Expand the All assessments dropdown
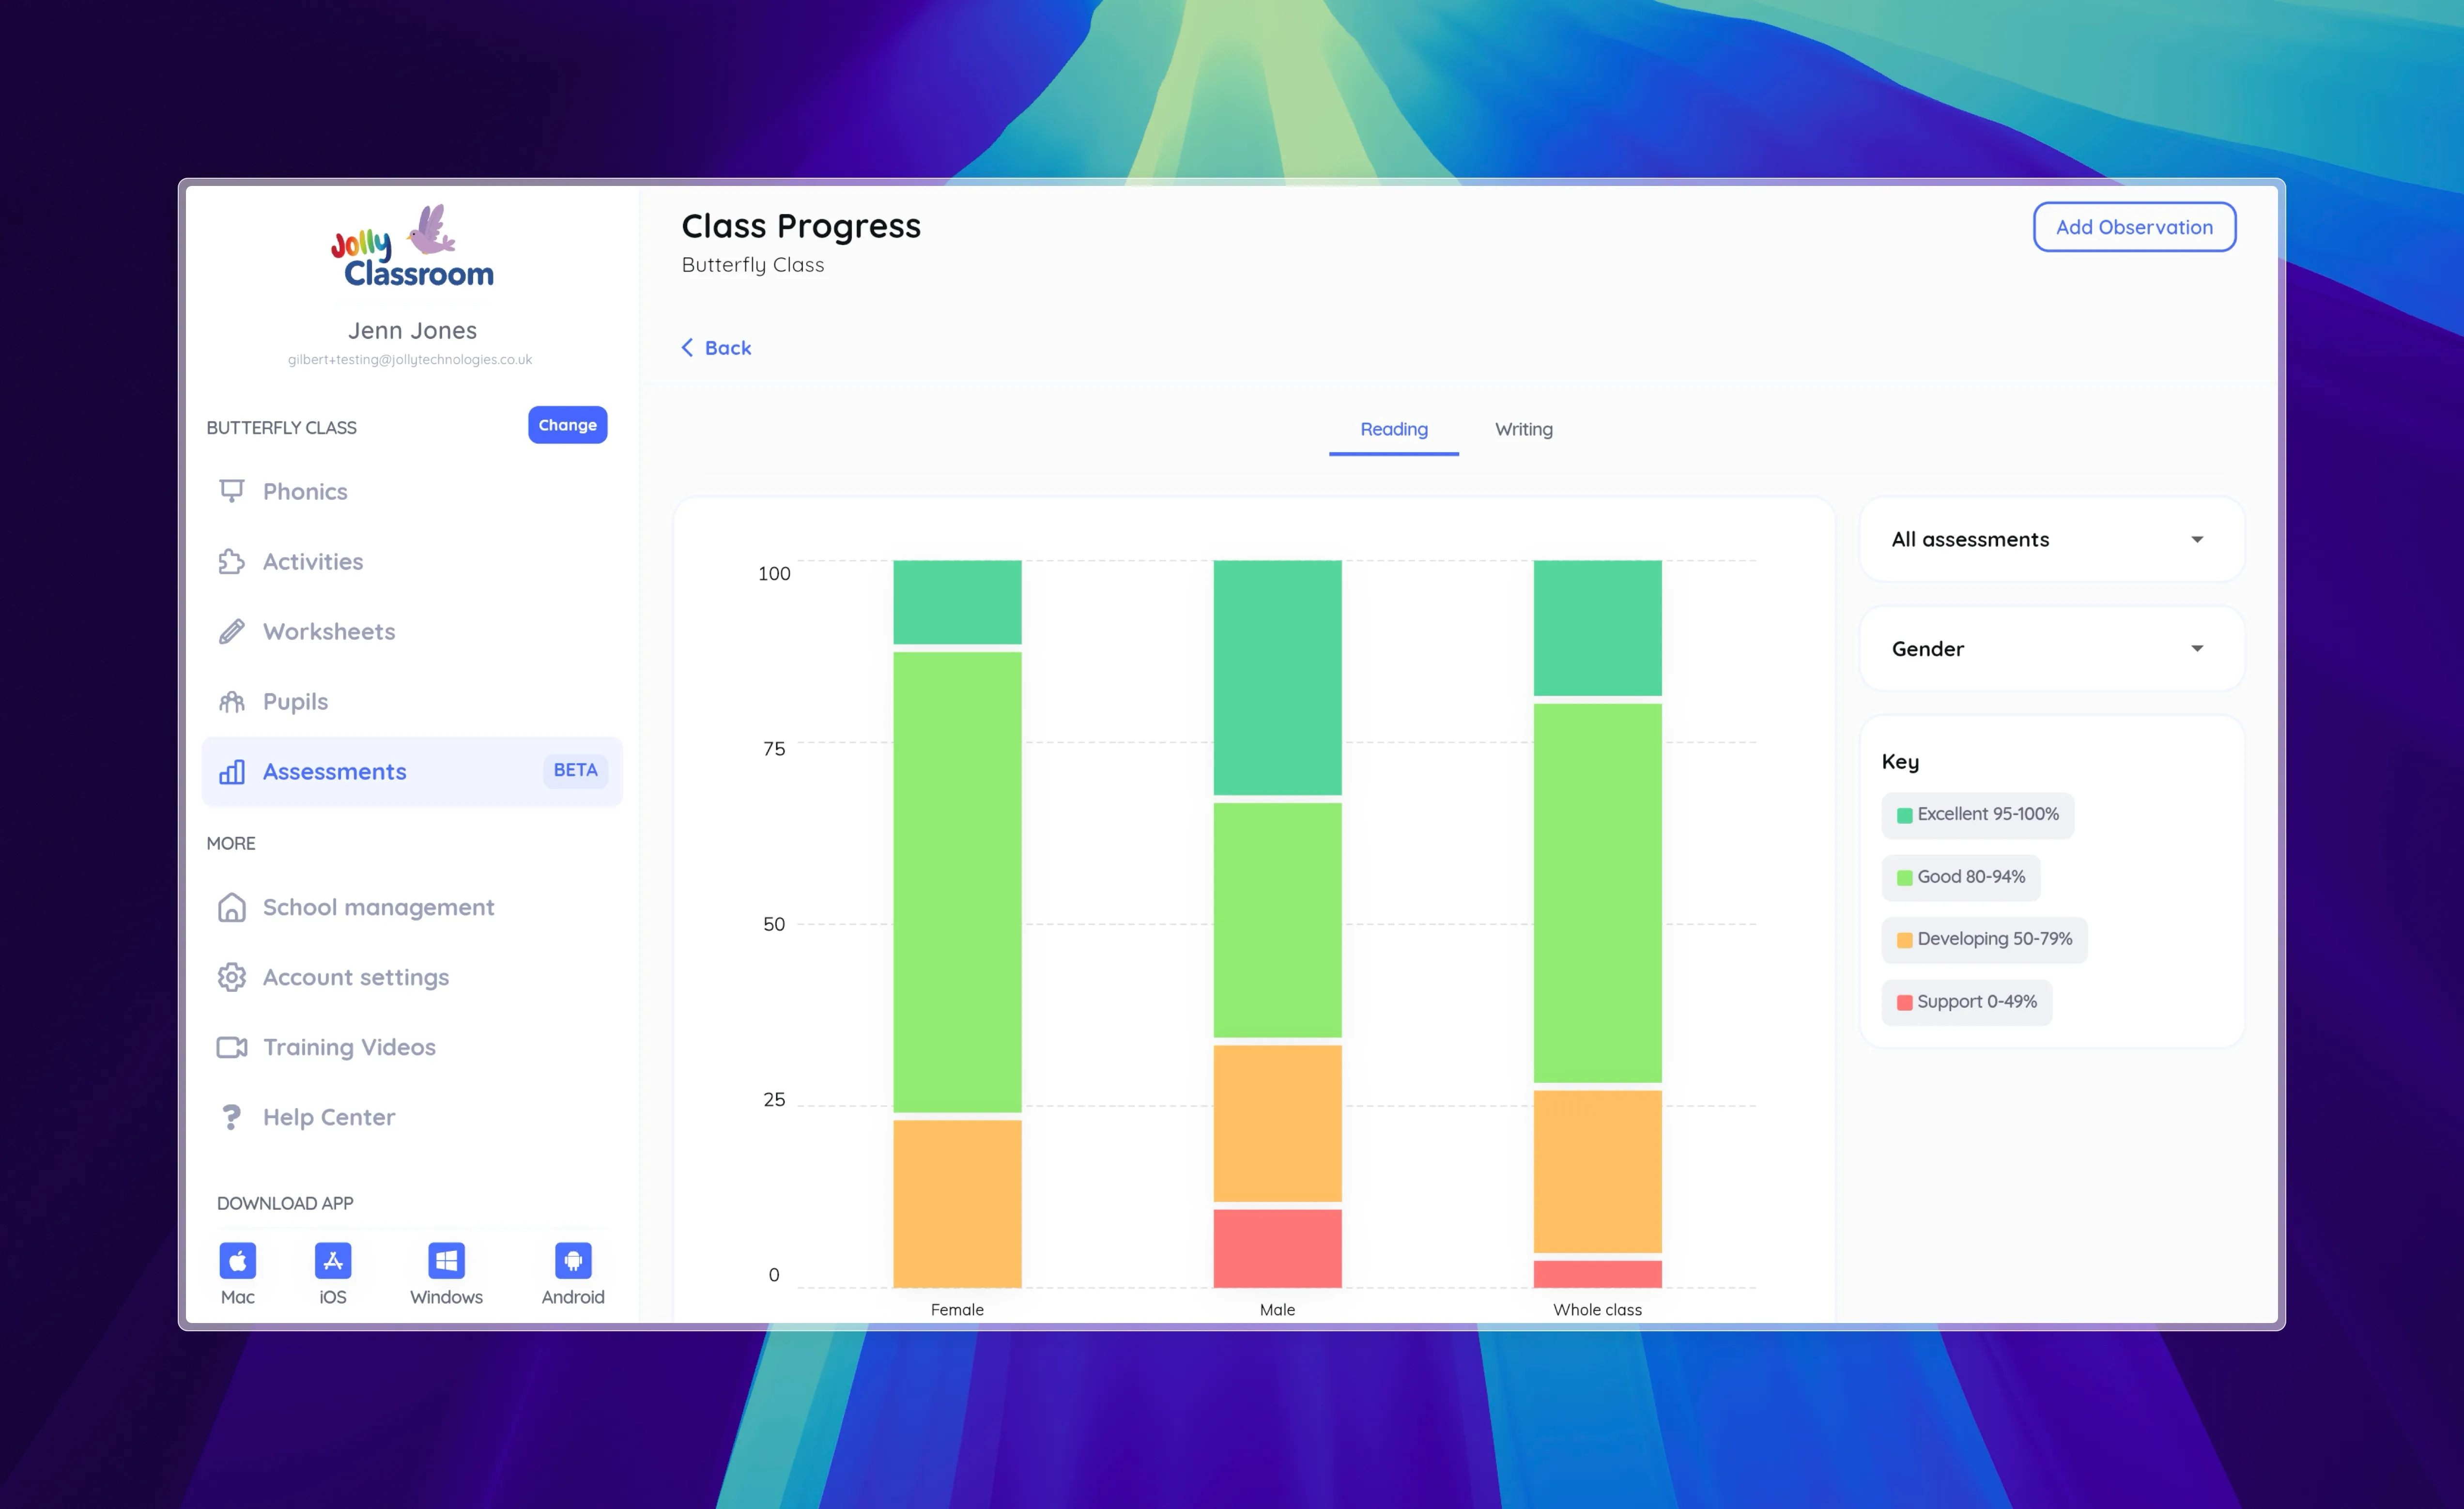Screen dimensions: 2464x1509 2050,540
